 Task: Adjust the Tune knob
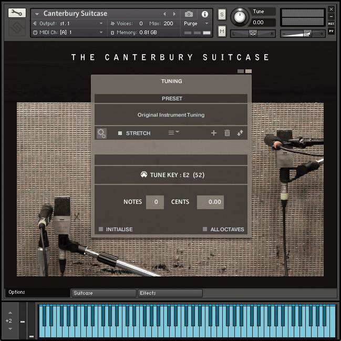(x=240, y=17)
